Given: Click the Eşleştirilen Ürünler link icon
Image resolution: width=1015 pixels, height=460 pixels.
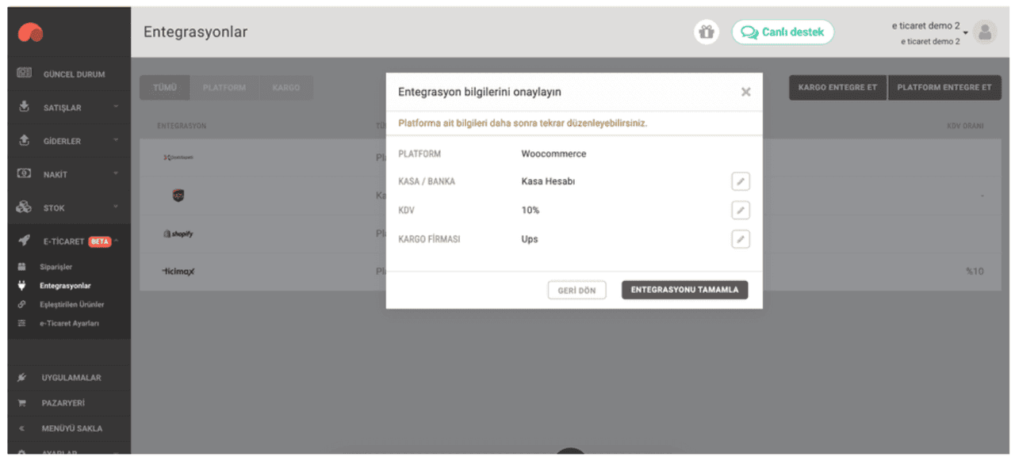Looking at the screenshot, I should 22,305.
